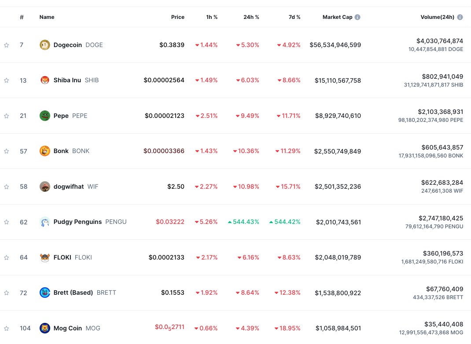The width and height of the screenshot is (471, 344).
Task: Click Dogecoin market cap $56,534,946,599
Action: point(335,45)
